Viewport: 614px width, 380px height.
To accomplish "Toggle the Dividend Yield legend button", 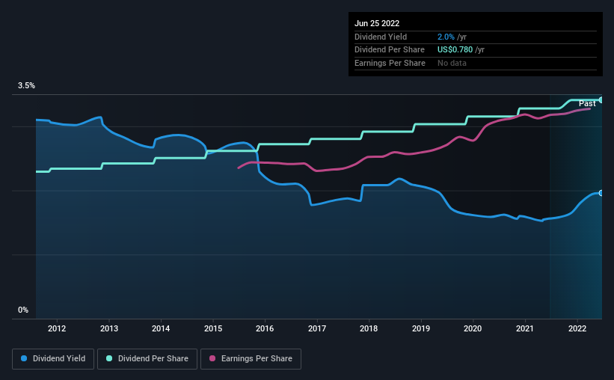I will (53, 359).
